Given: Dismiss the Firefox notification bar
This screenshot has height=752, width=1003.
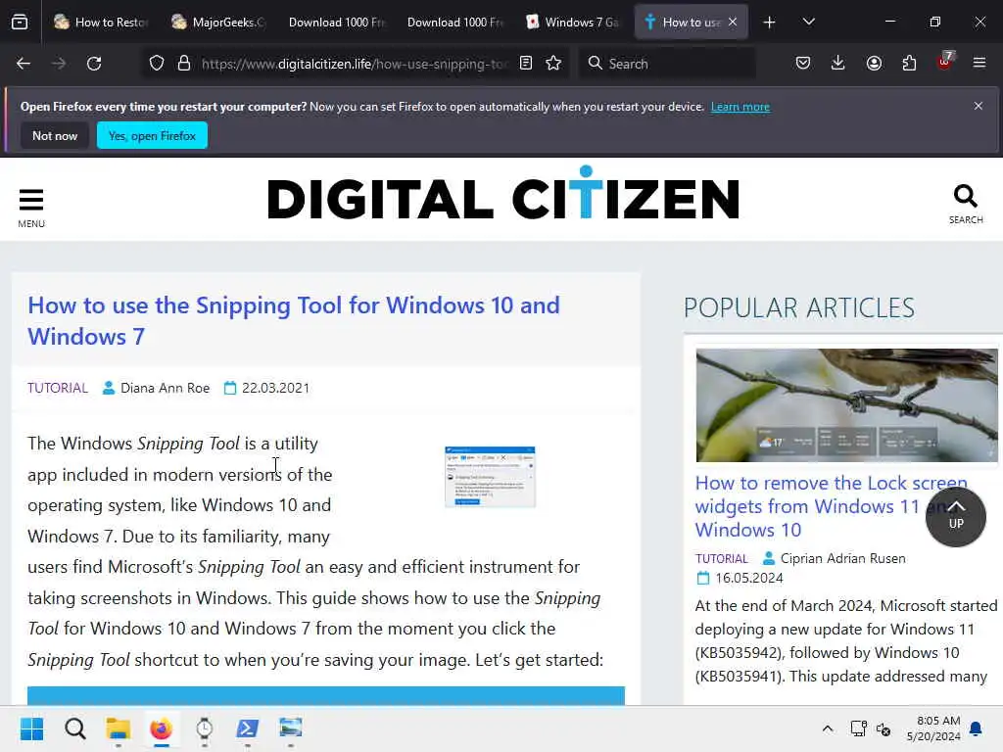Looking at the screenshot, I should [979, 106].
